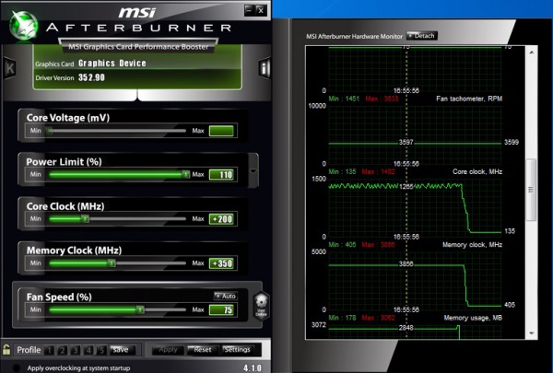Click the Graphics Device card name
The height and width of the screenshot is (373, 553).
click(x=112, y=64)
